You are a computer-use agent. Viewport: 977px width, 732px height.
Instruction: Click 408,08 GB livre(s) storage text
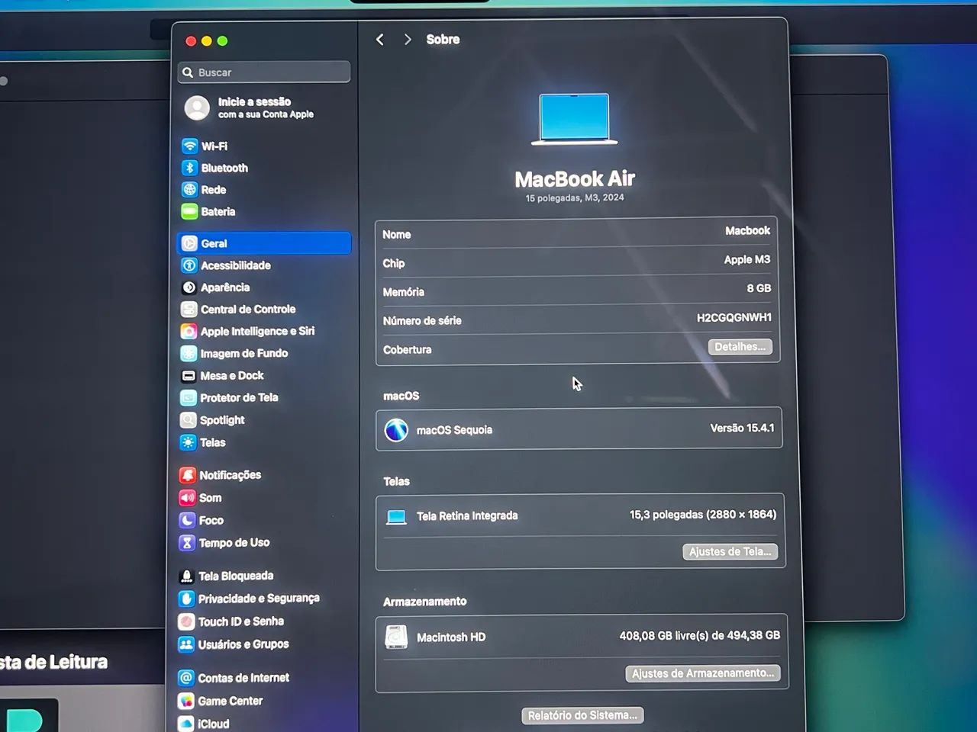click(699, 635)
